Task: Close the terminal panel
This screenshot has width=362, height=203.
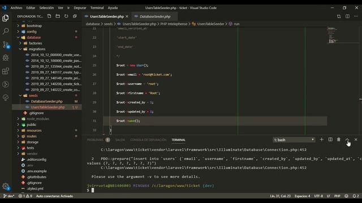Action: point(356,139)
